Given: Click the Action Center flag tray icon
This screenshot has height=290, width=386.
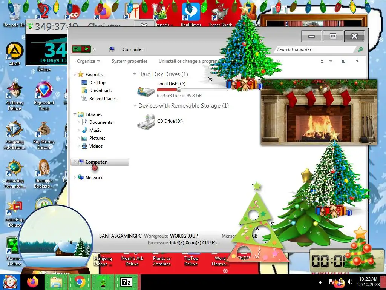Looking at the screenshot, I should point(332,282).
